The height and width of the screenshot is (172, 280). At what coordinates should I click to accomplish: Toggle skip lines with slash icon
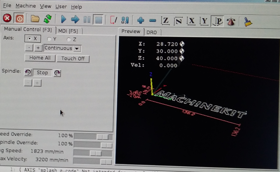point(113,20)
